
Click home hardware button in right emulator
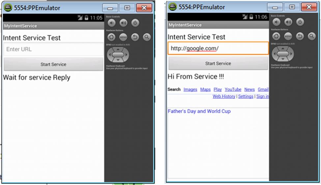click(x=276, y=36)
